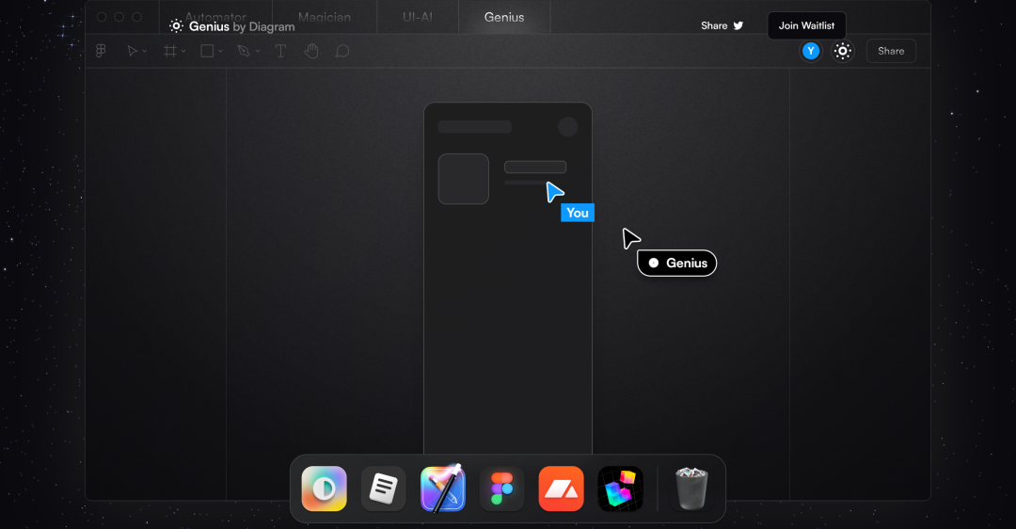
Task: Click the white Genius cursor label
Action: click(677, 264)
